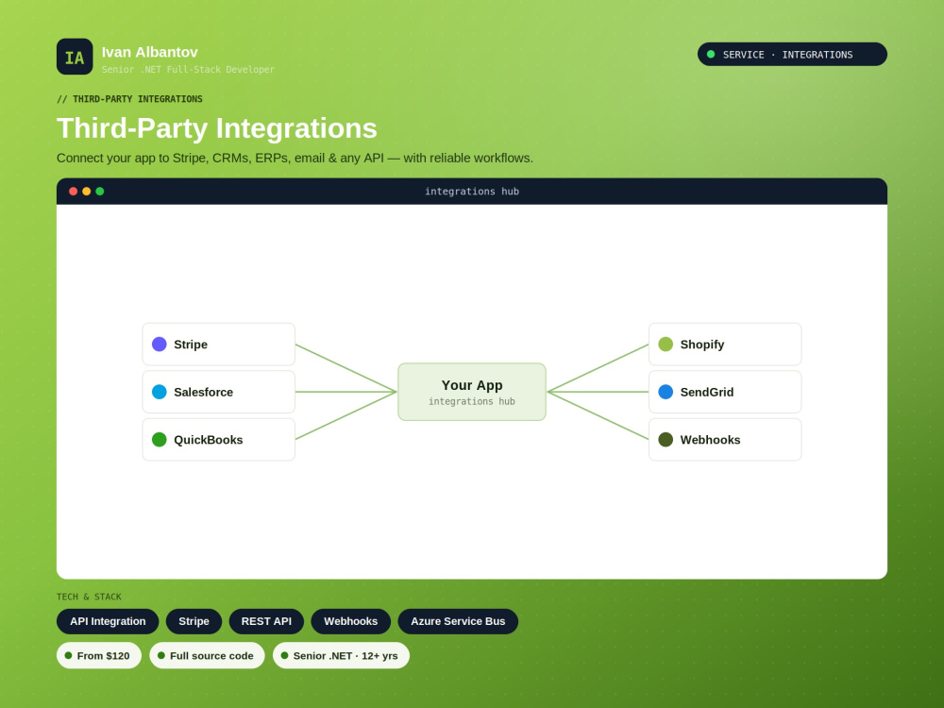The image size is (944, 708).
Task: Click the SERVICE · INTEGRATIONS badge
Action: point(792,54)
